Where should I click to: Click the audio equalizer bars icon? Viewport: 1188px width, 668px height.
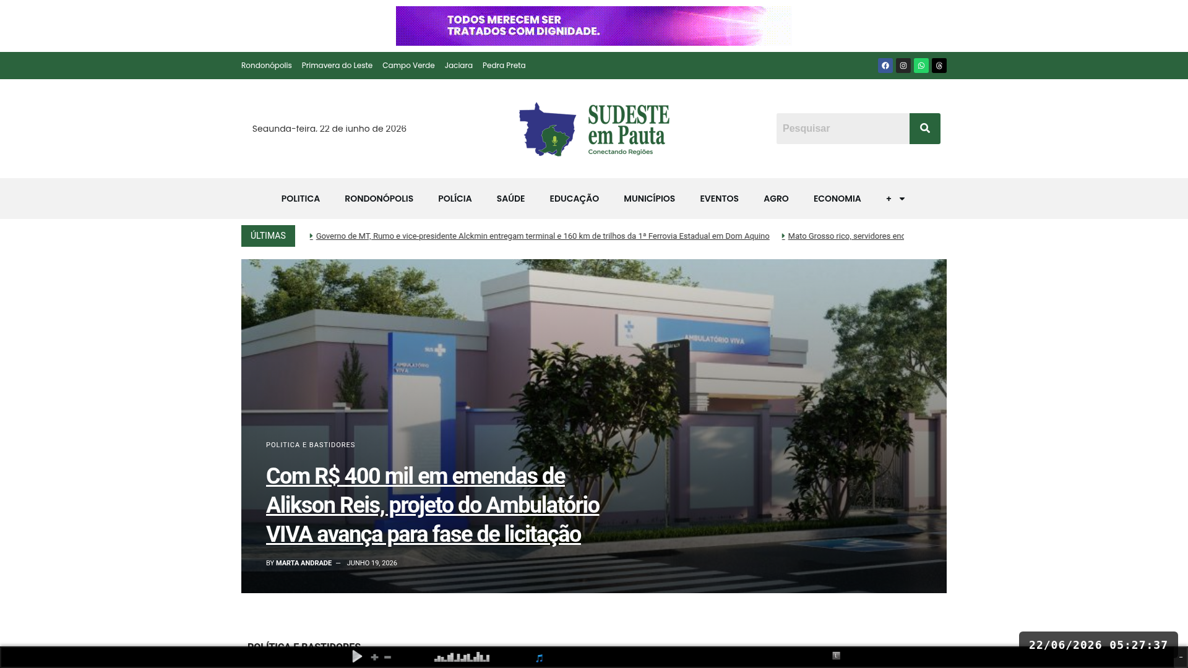coord(462,657)
